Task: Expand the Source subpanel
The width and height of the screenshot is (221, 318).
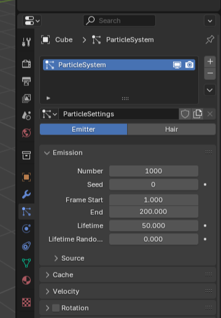Action: point(56,258)
